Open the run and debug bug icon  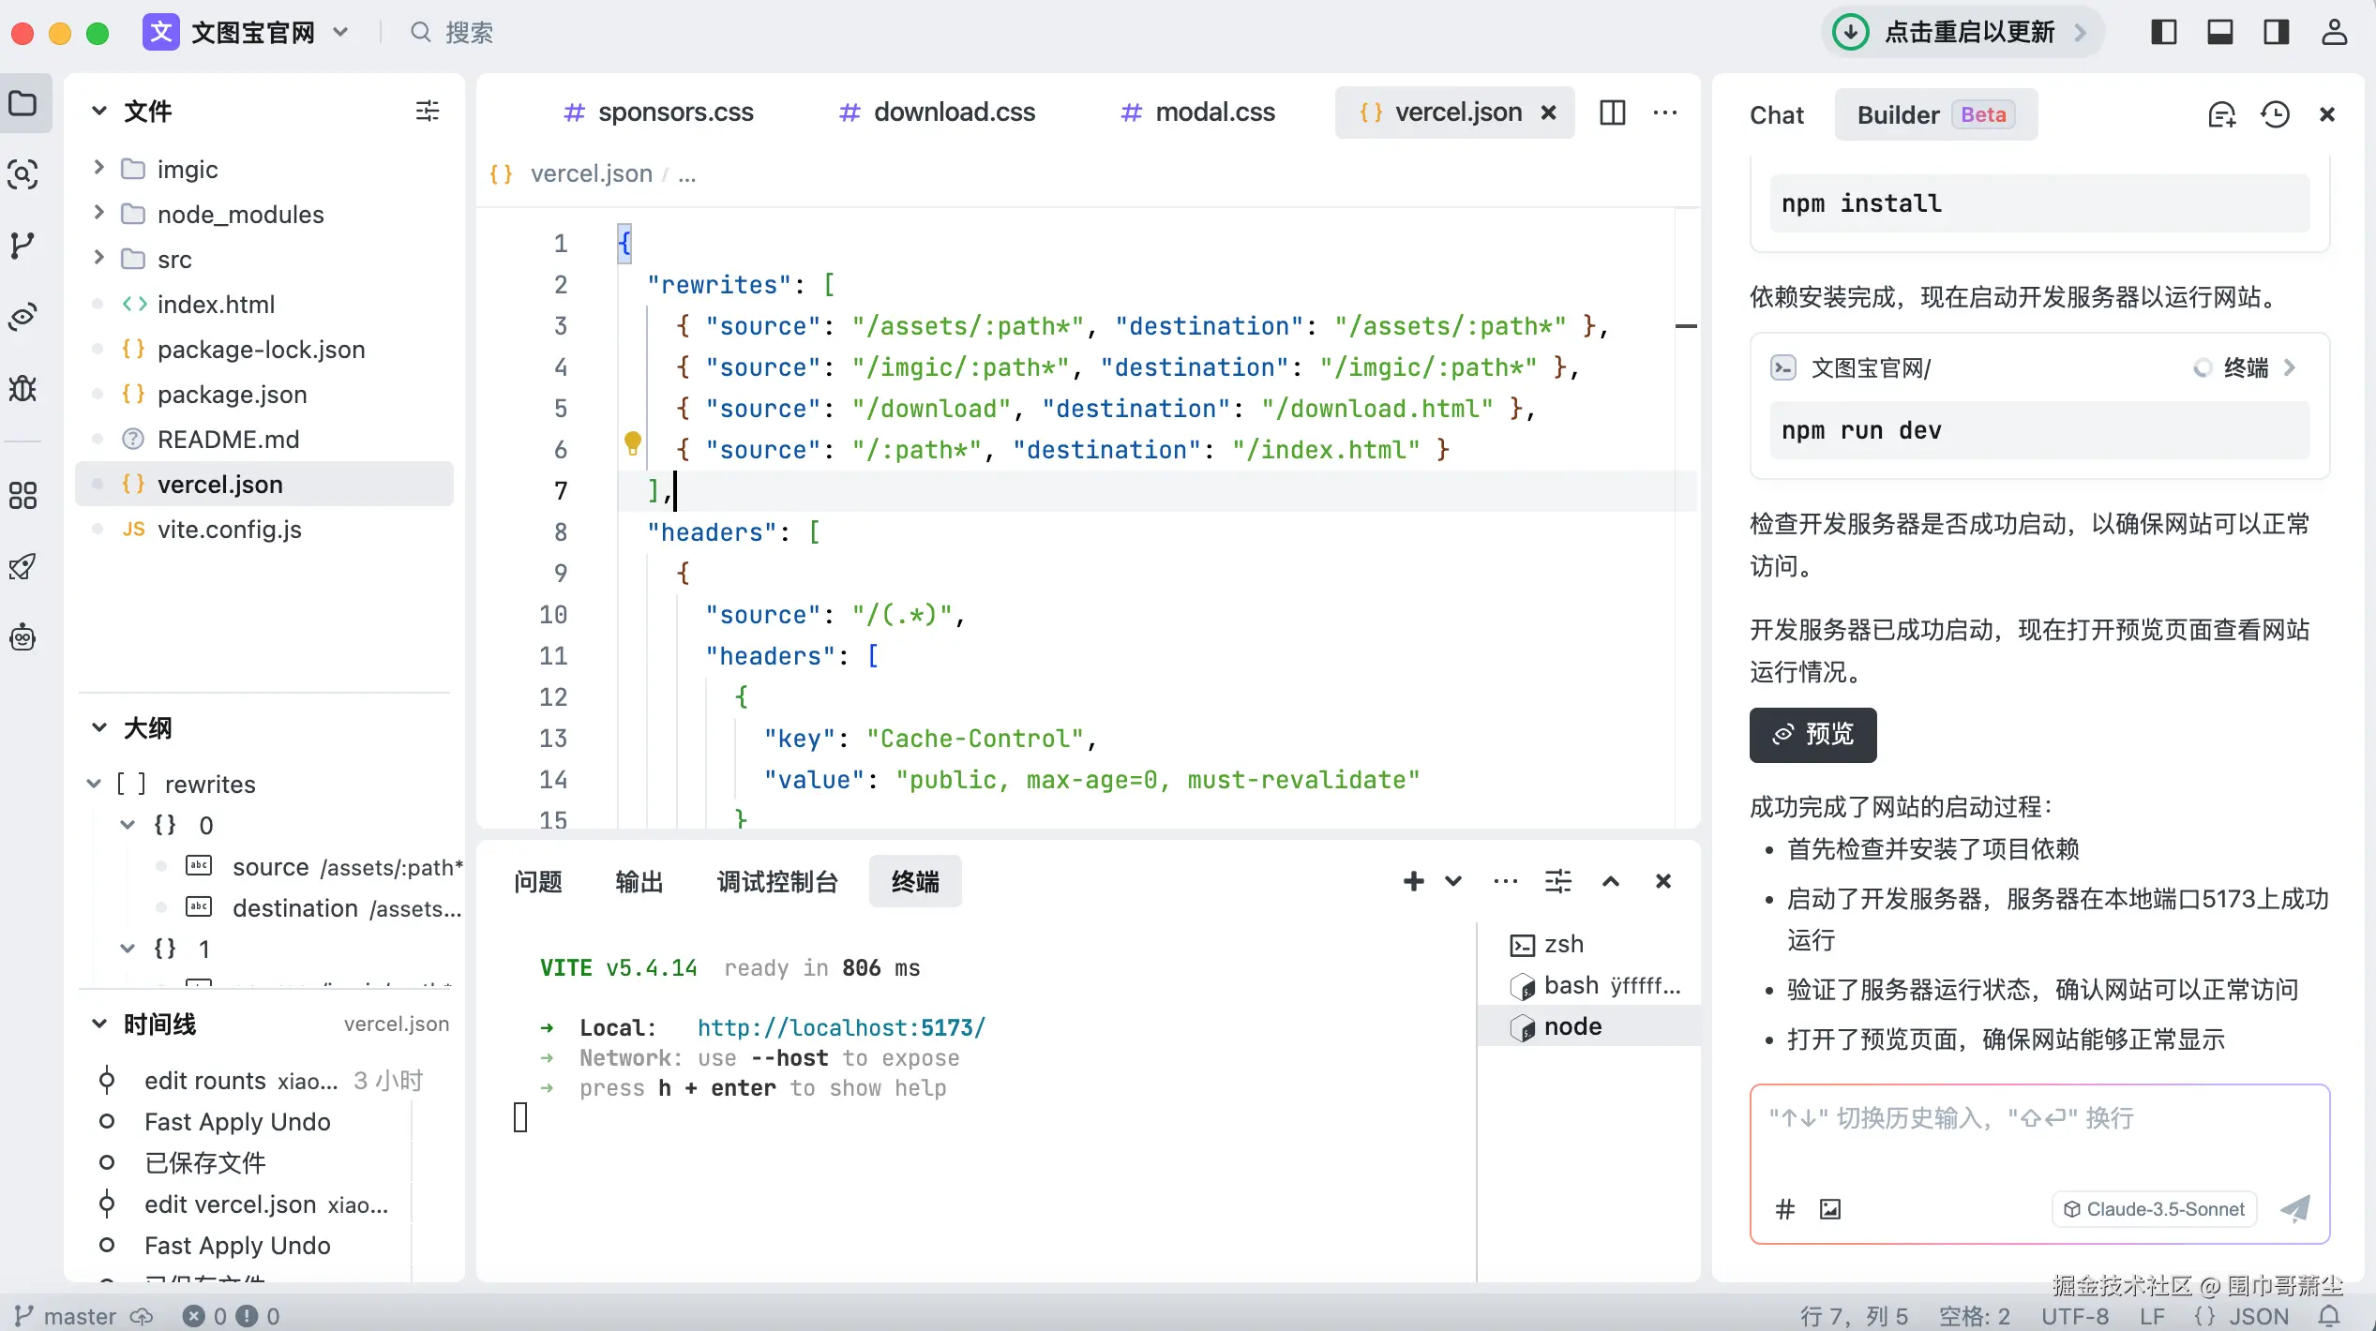[x=23, y=387]
